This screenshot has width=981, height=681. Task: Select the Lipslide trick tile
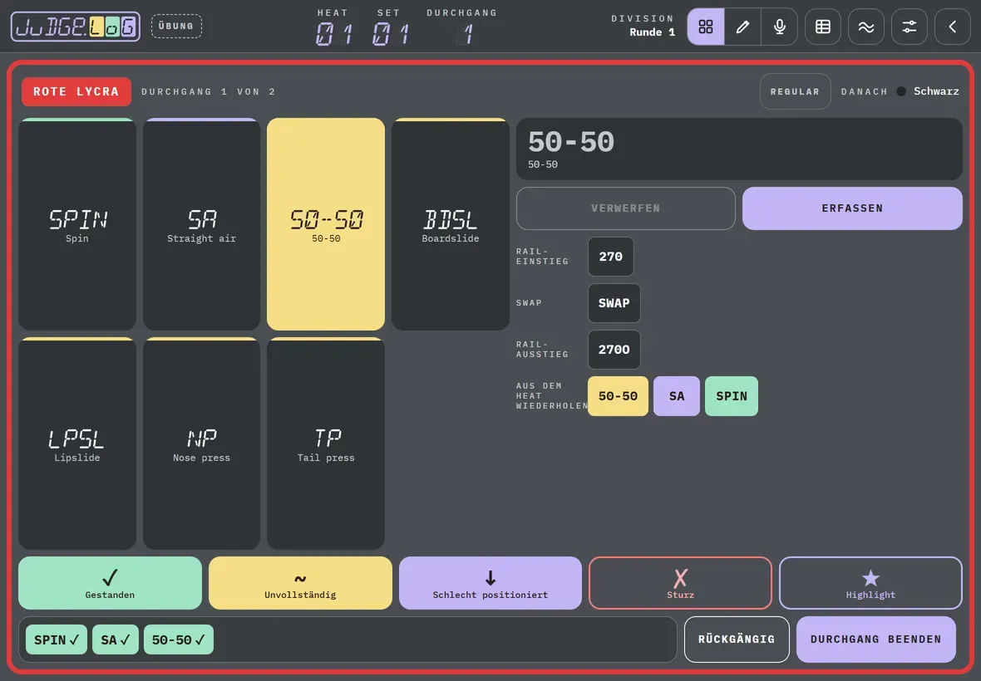click(x=77, y=443)
